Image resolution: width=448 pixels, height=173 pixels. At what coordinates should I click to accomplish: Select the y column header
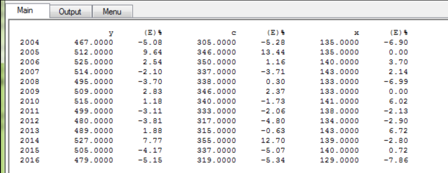point(111,33)
